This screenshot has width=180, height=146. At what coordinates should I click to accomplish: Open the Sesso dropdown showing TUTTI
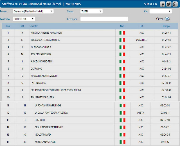pyautogui.click(x=91, y=11)
